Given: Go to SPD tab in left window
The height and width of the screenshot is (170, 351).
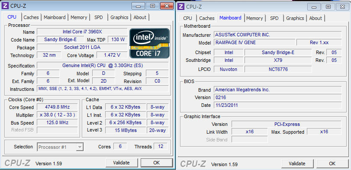Looking at the screenshot, I should click(x=99, y=17).
